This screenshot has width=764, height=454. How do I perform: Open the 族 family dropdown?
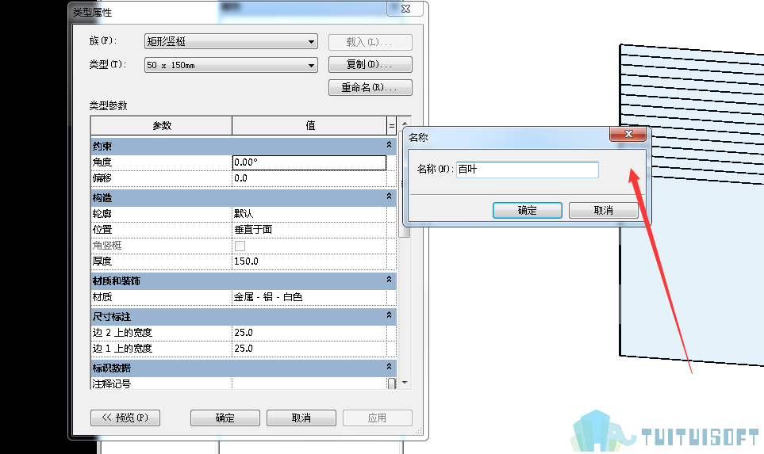[x=231, y=41]
